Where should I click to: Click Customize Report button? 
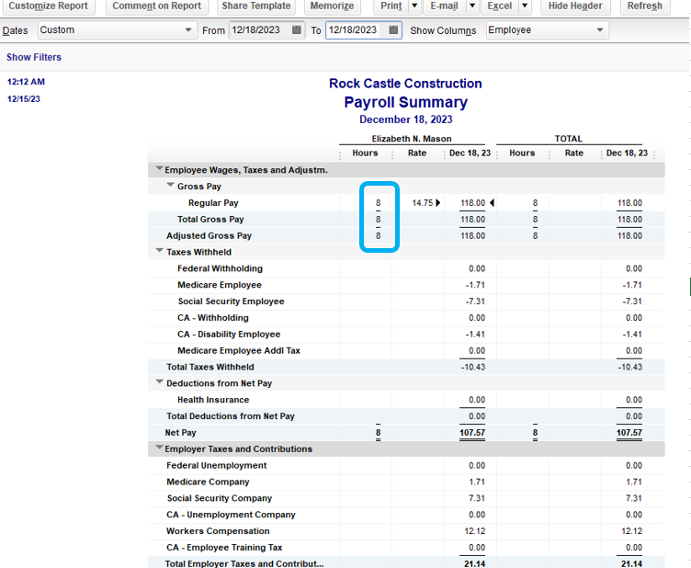pyautogui.click(x=48, y=6)
